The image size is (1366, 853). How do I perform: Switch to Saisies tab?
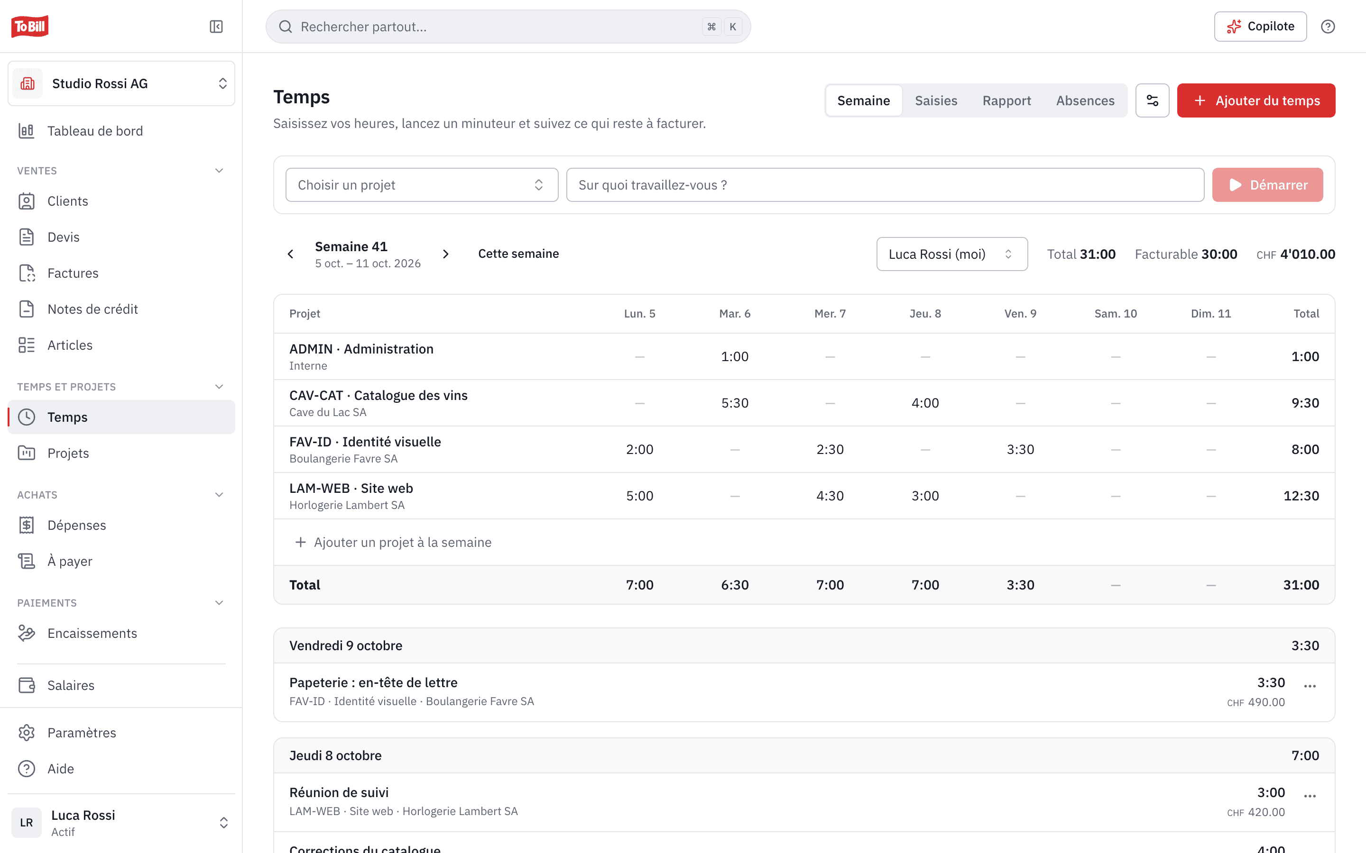pyautogui.click(x=936, y=100)
